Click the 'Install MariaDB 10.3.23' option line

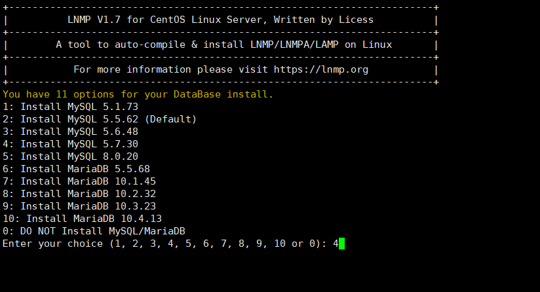[x=79, y=206]
